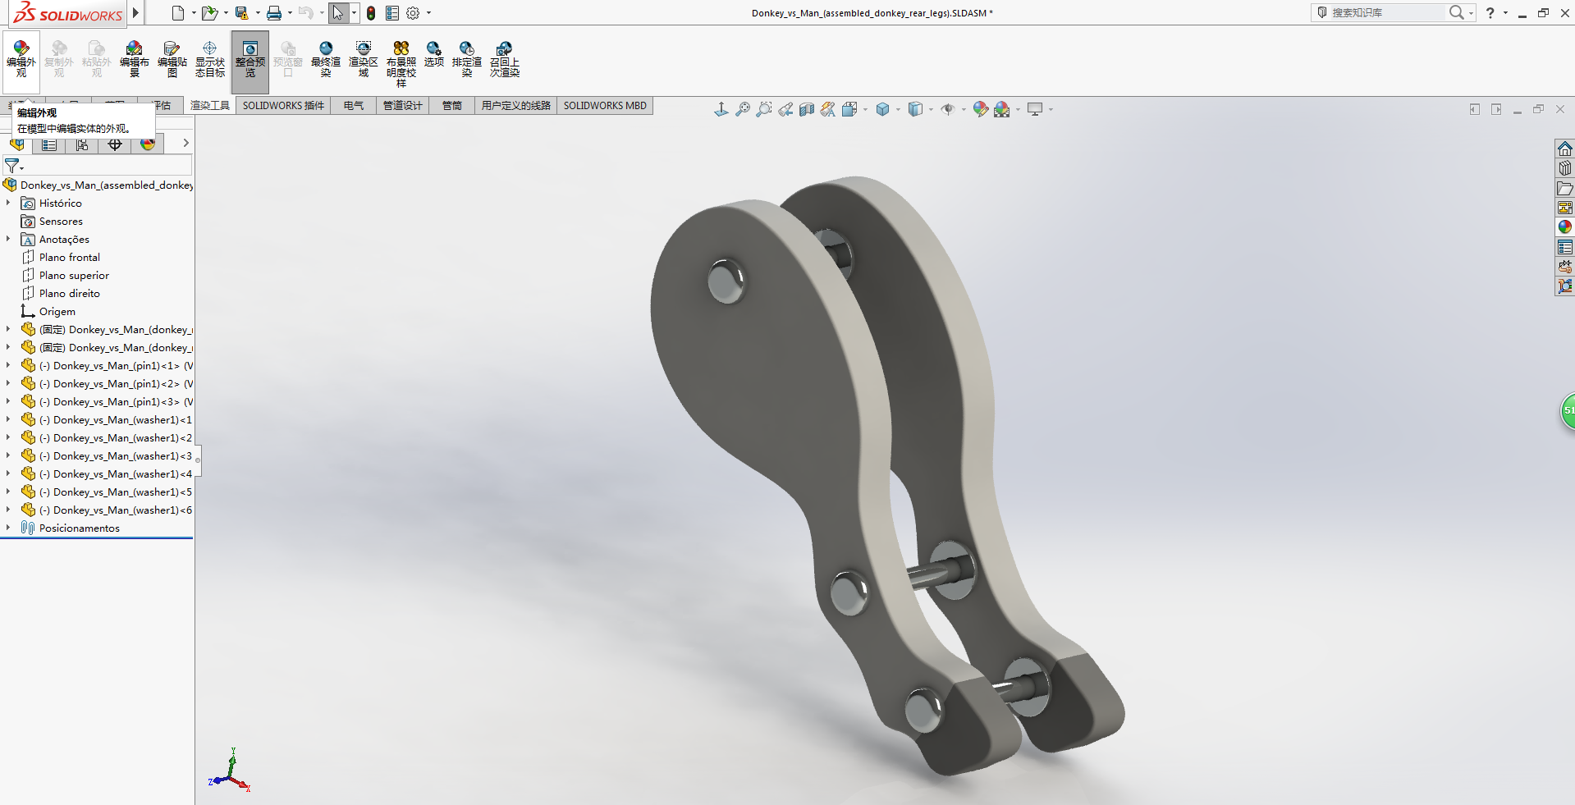Expand Donkey_vs_Man_(pin1)<1> component

[8, 365]
